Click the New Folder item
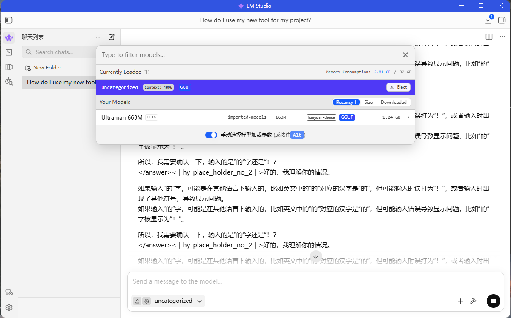 (43, 68)
